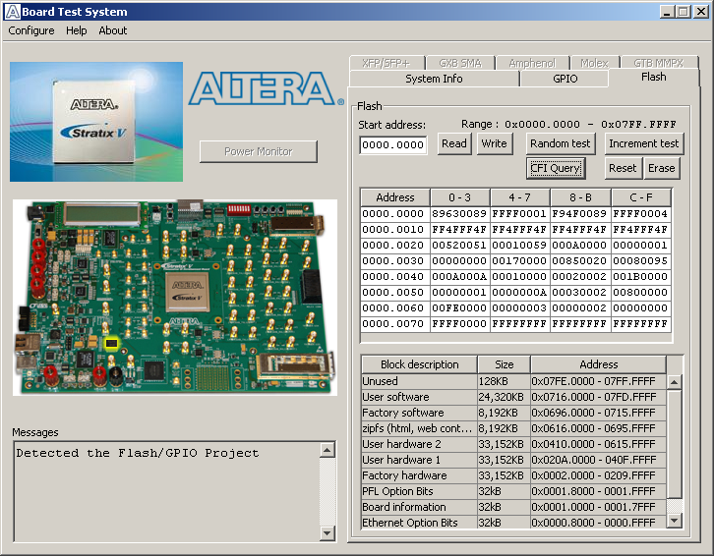
Task: Click block table scroll down arrow
Action: pos(675,520)
